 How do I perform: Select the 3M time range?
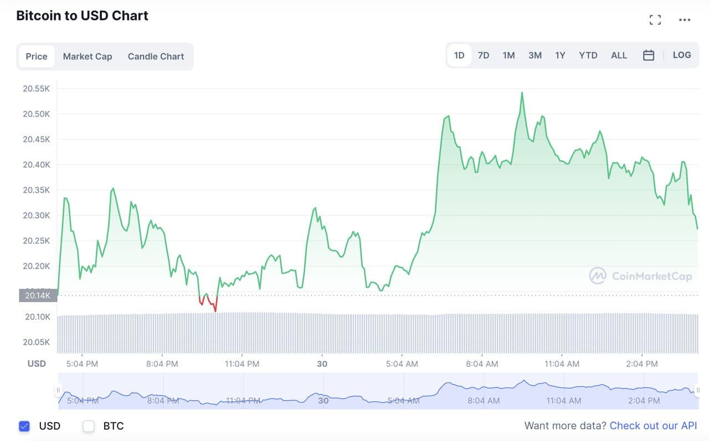tap(535, 55)
